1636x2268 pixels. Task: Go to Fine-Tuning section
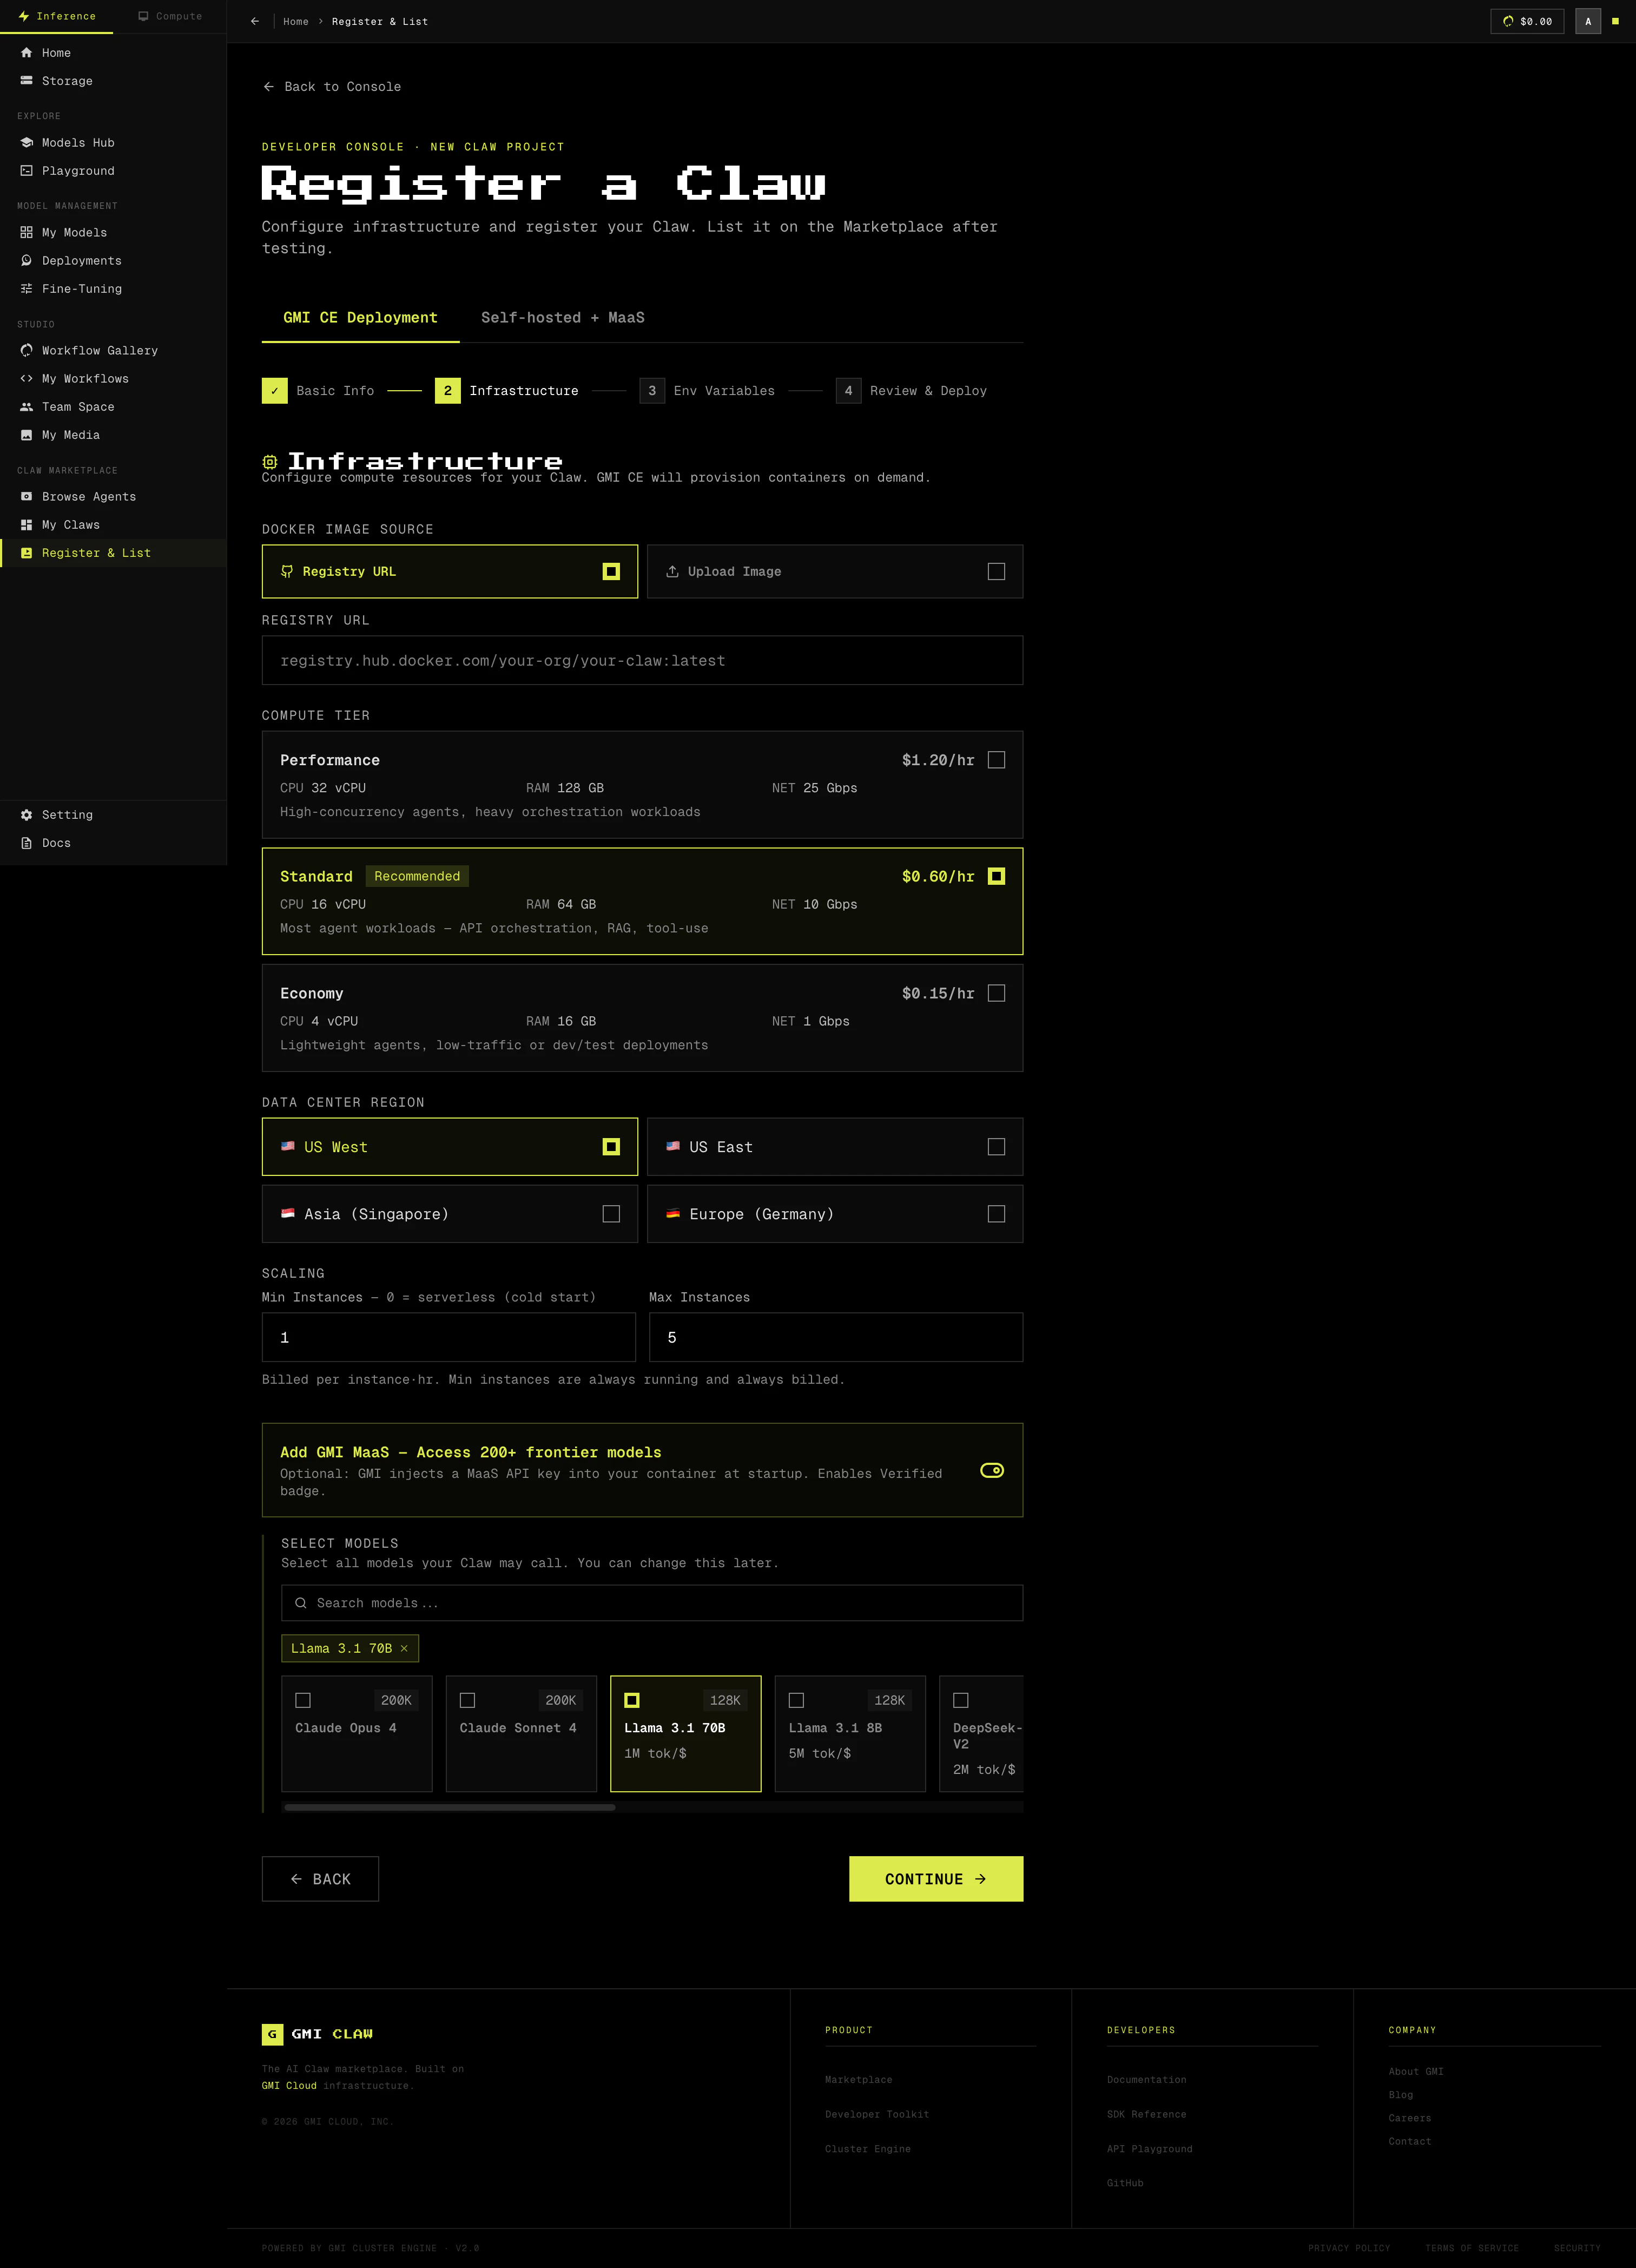coord(81,289)
